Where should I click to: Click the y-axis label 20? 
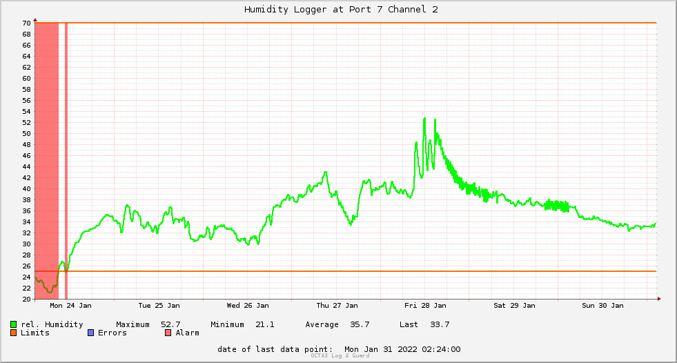pos(26,299)
